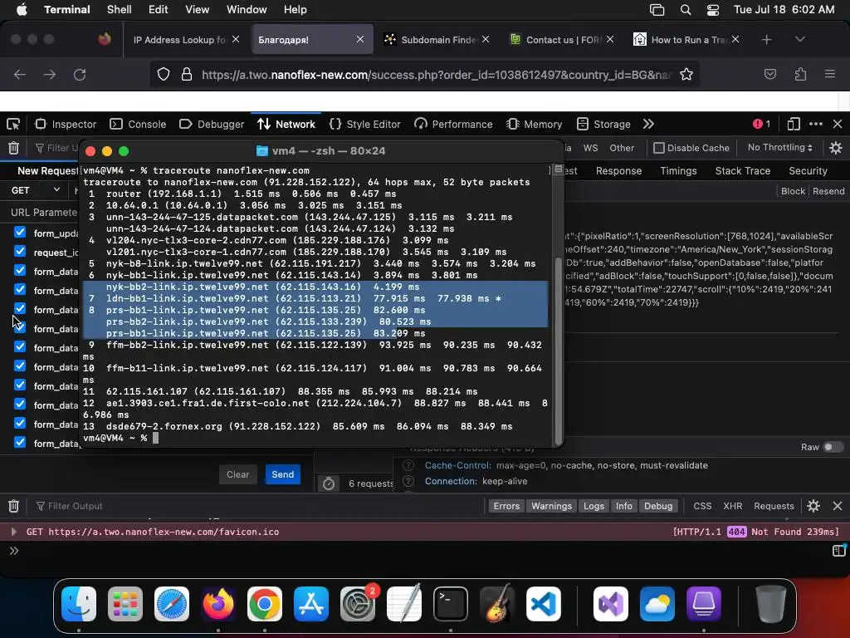Toggle the XHR console filter
This screenshot has width=850, height=638.
tap(732, 506)
